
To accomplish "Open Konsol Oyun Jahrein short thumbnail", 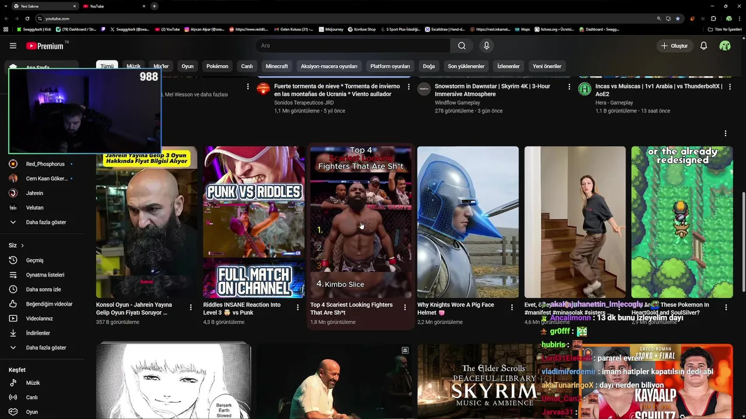I will coord(146,222).
